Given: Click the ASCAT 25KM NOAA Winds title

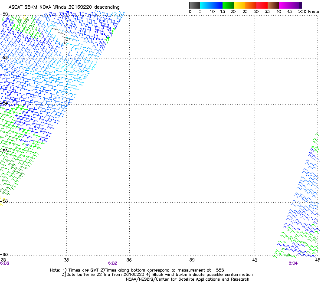Looking at the screenshot, I should [64, 7].
